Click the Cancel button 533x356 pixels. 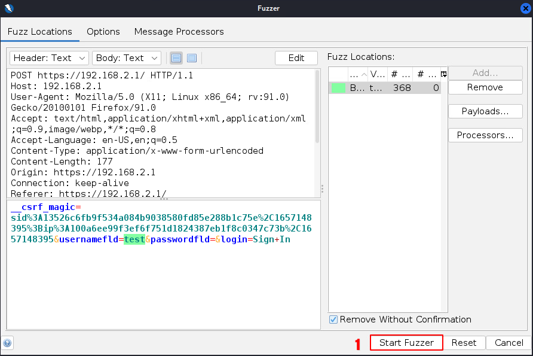[509, 343]
